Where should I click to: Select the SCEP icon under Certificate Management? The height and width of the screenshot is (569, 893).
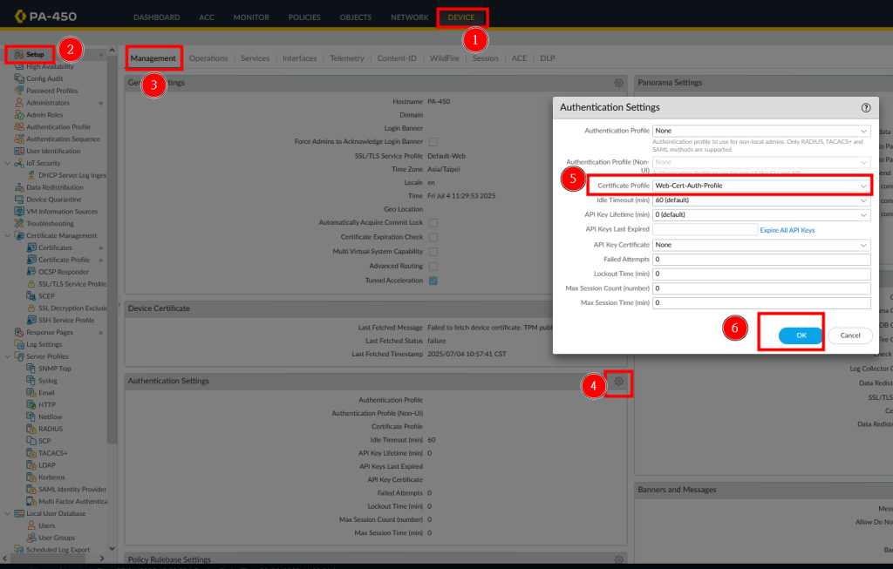click(31, 296)
